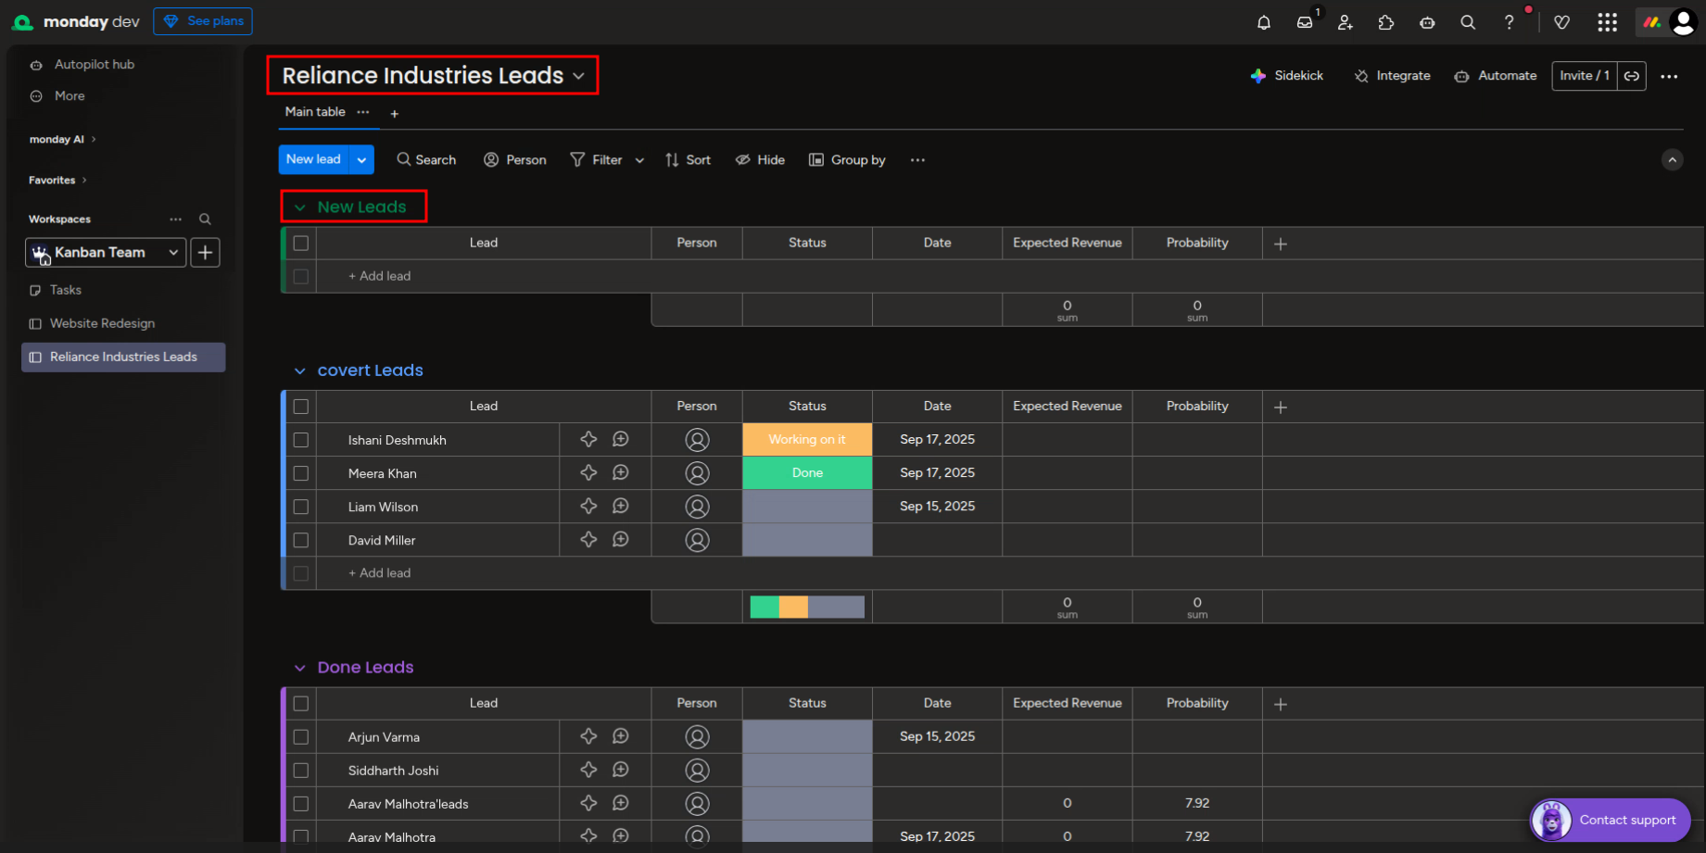This screenshot has width=1706, height=853.
Task: Collapse the New Leads group
Action: point(299,207)
